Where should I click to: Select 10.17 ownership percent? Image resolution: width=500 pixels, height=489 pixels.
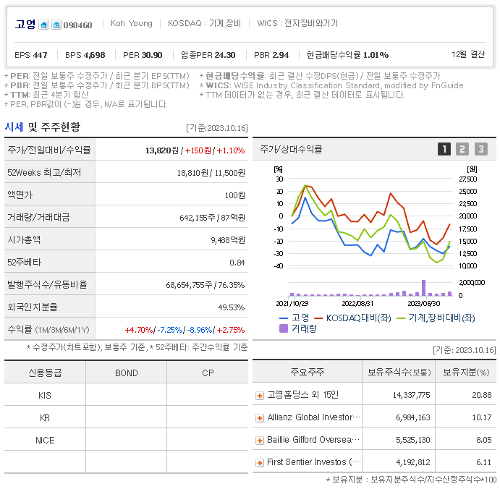482,417
